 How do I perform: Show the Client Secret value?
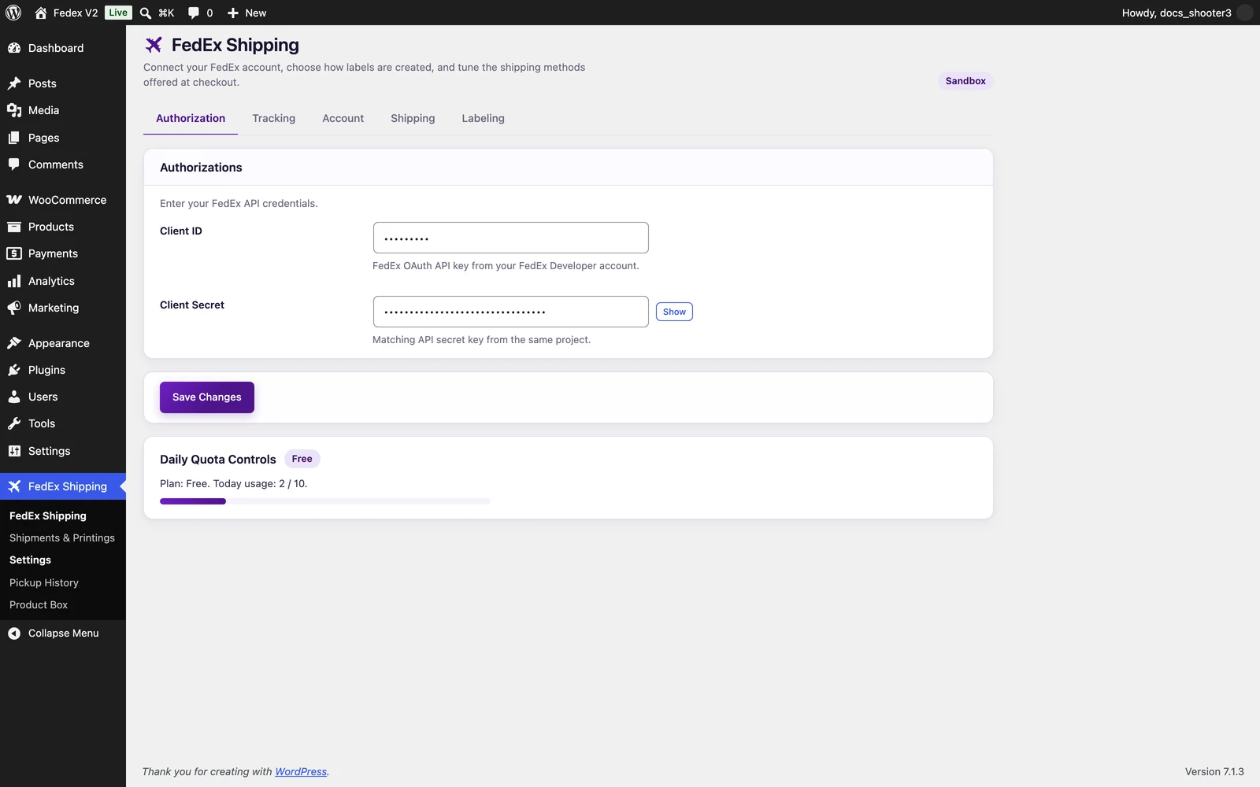[x=674, y=312]
